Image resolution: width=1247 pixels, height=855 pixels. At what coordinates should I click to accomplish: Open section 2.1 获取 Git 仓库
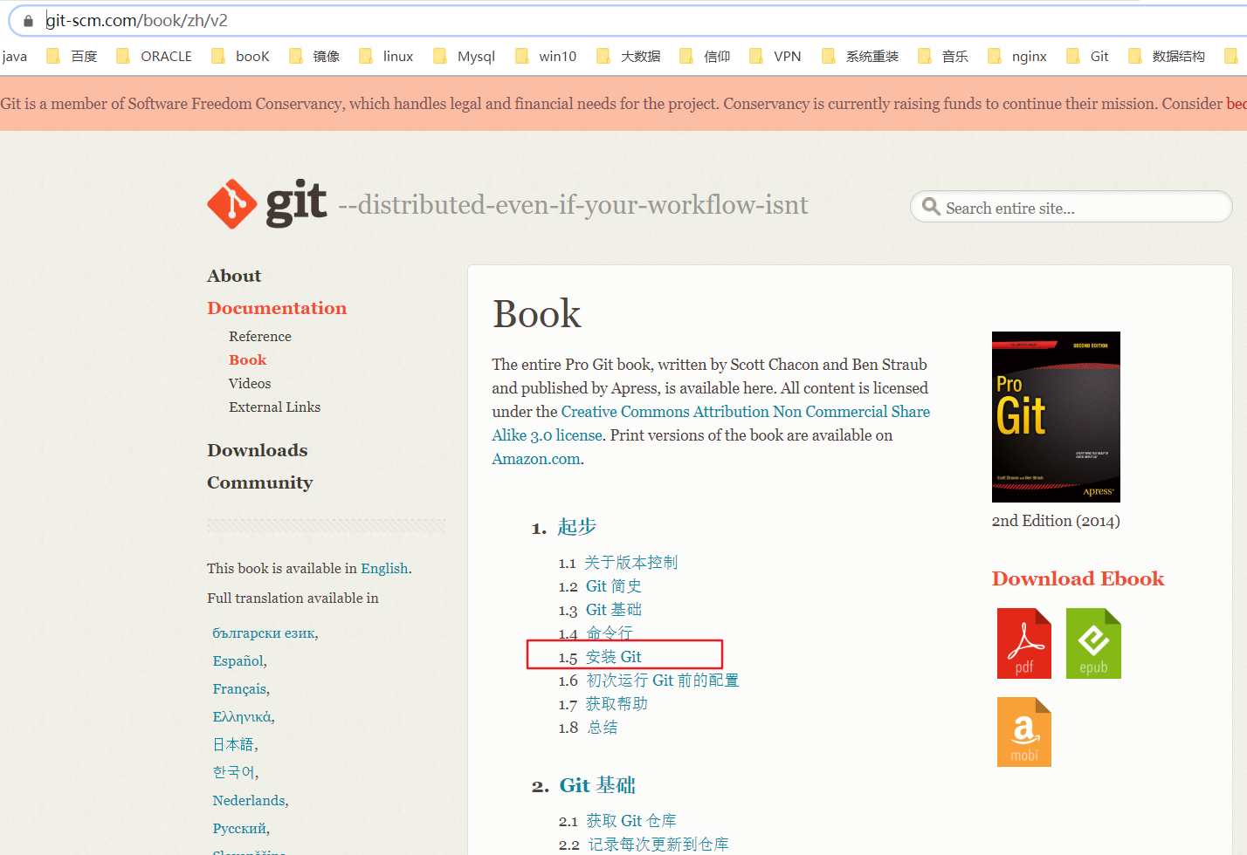pyautogui.click(x=631, y=821)
